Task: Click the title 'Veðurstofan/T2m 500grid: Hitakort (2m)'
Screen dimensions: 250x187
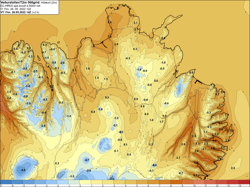Action: [x=29, y=2]
